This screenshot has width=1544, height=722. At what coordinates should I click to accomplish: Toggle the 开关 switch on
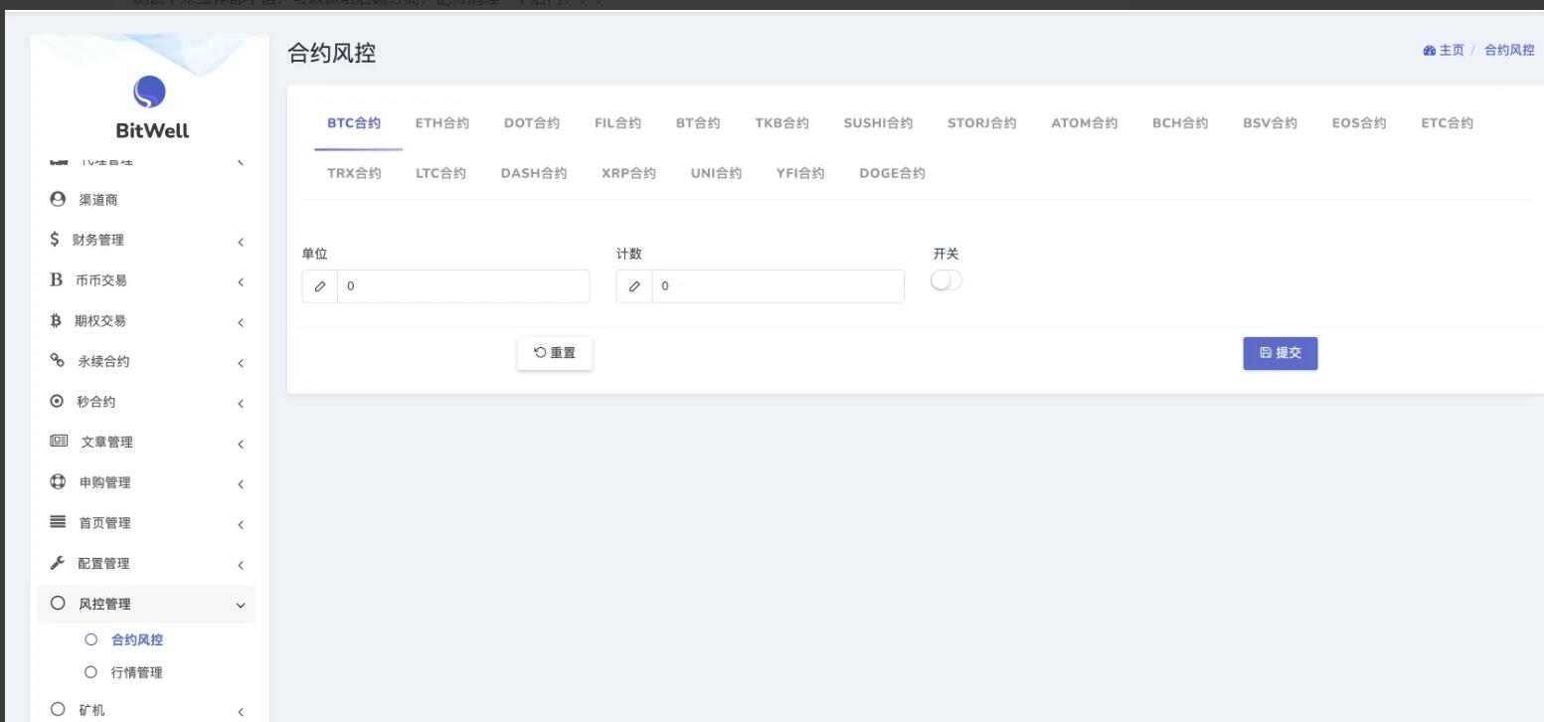point(946,281)
